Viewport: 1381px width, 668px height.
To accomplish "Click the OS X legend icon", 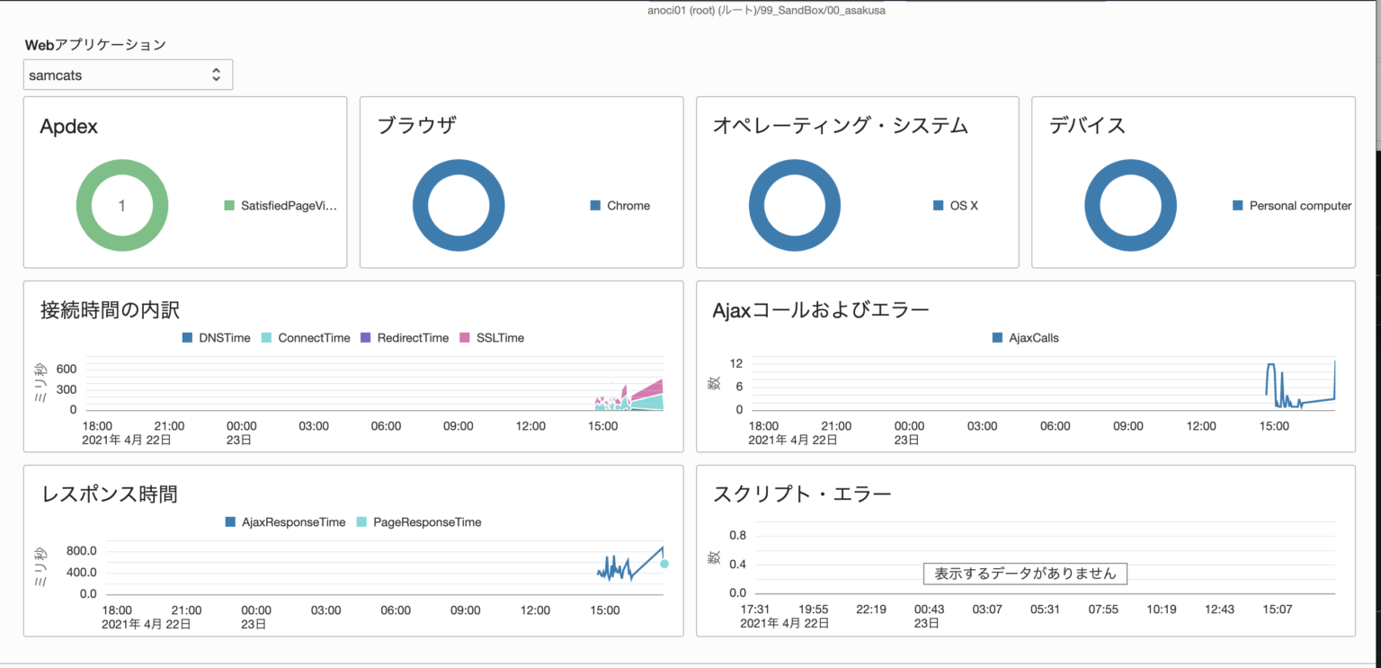I will [x=938, y=205].
